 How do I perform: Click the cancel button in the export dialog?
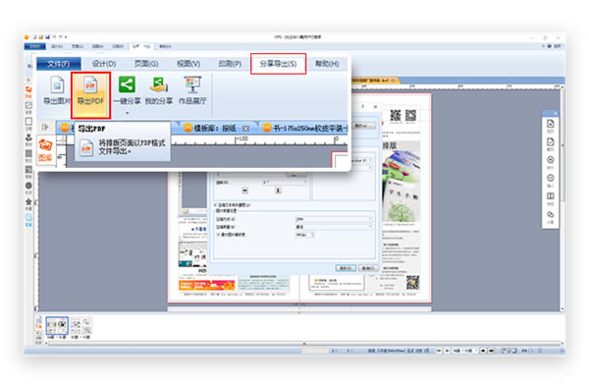[x=368, y=268]
